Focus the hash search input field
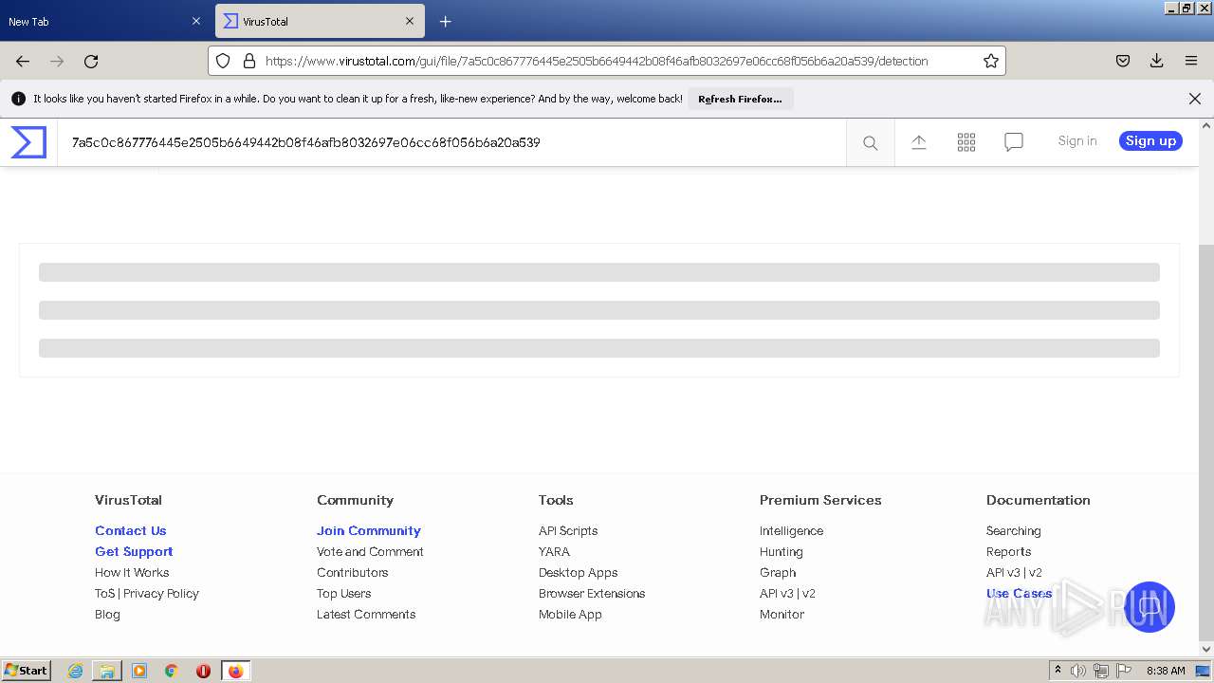1214x683 pixels. click(x=451, y=142)
